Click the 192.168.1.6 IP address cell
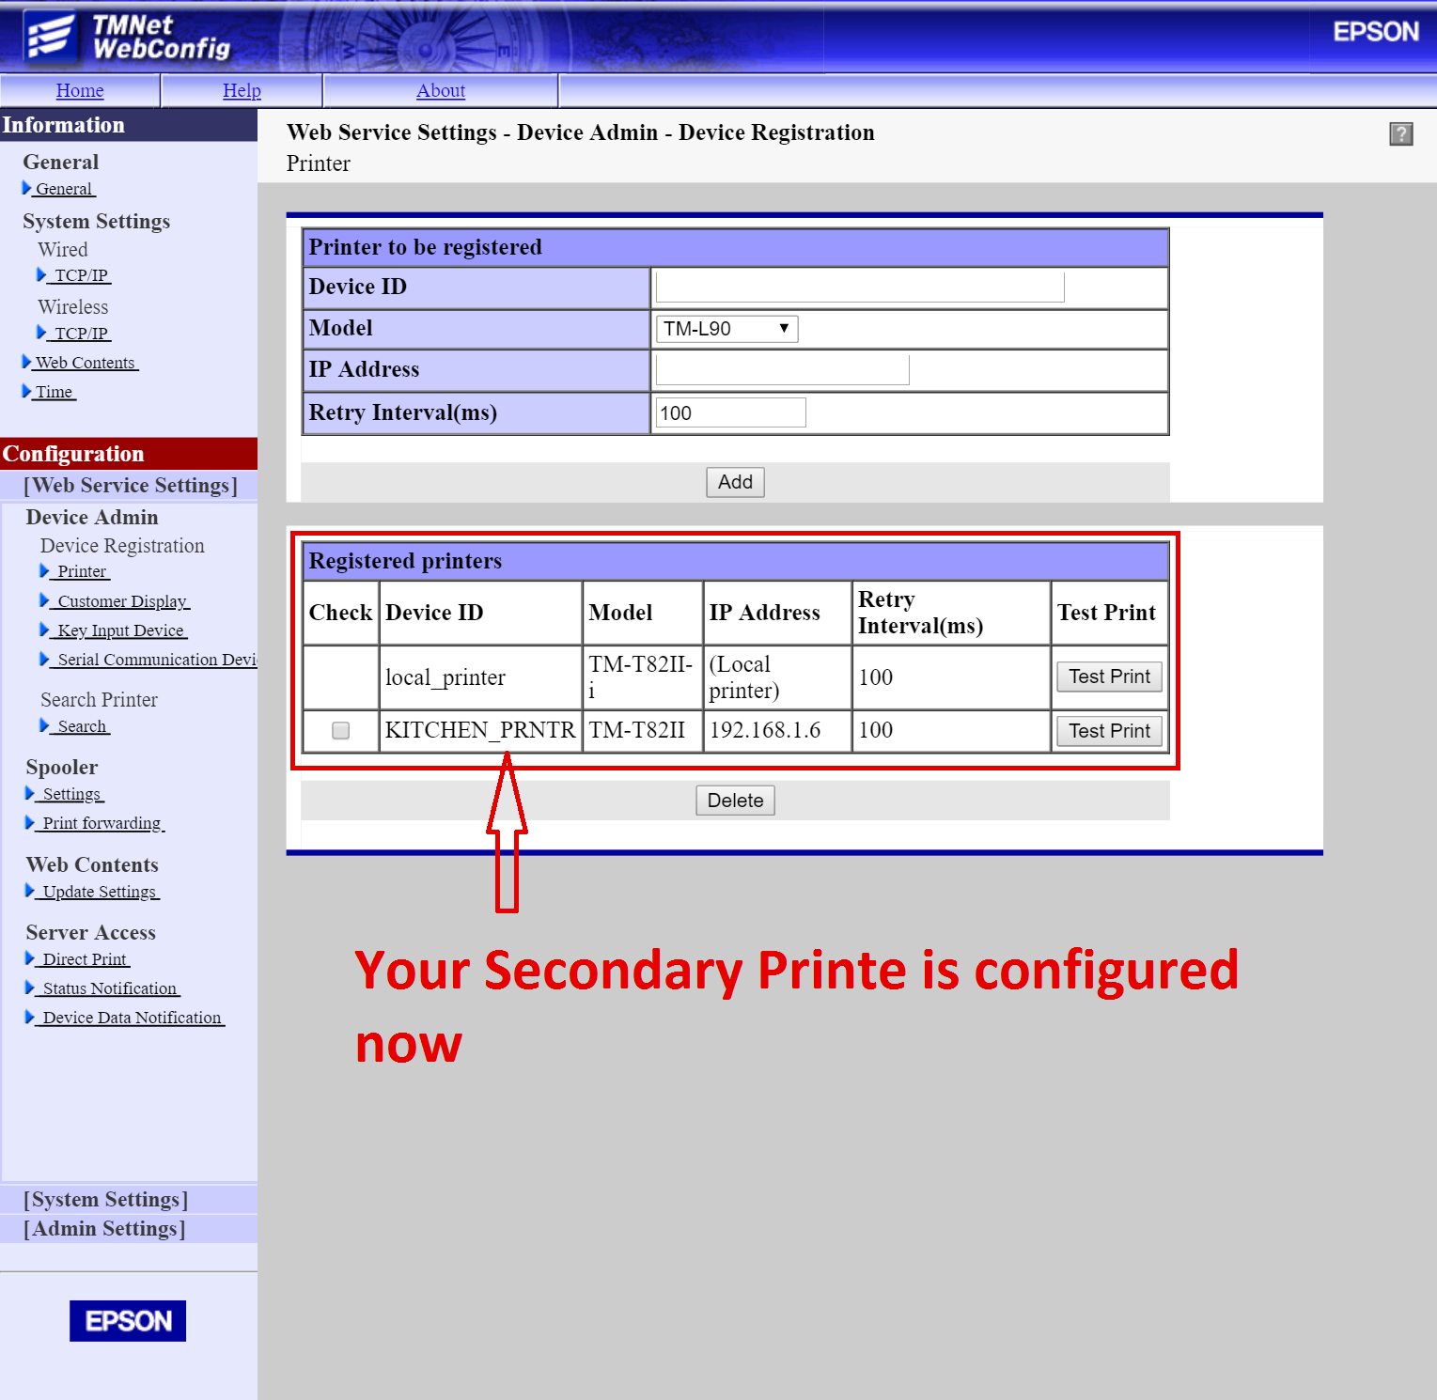The width and height of the screenshot is (1437, 1400). pos(777,731)
